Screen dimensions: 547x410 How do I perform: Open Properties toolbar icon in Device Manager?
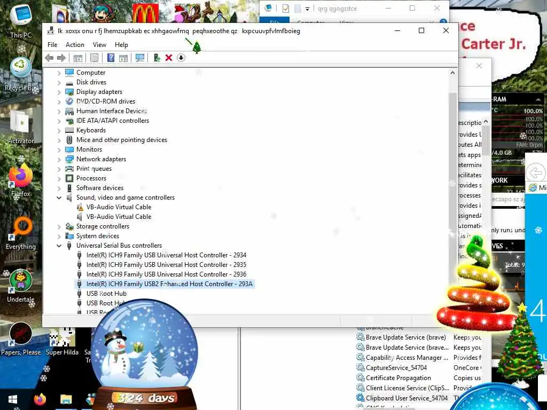click(94, 58)
